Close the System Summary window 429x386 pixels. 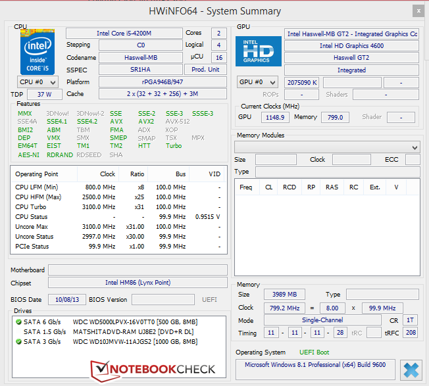[x=418, y=11]
